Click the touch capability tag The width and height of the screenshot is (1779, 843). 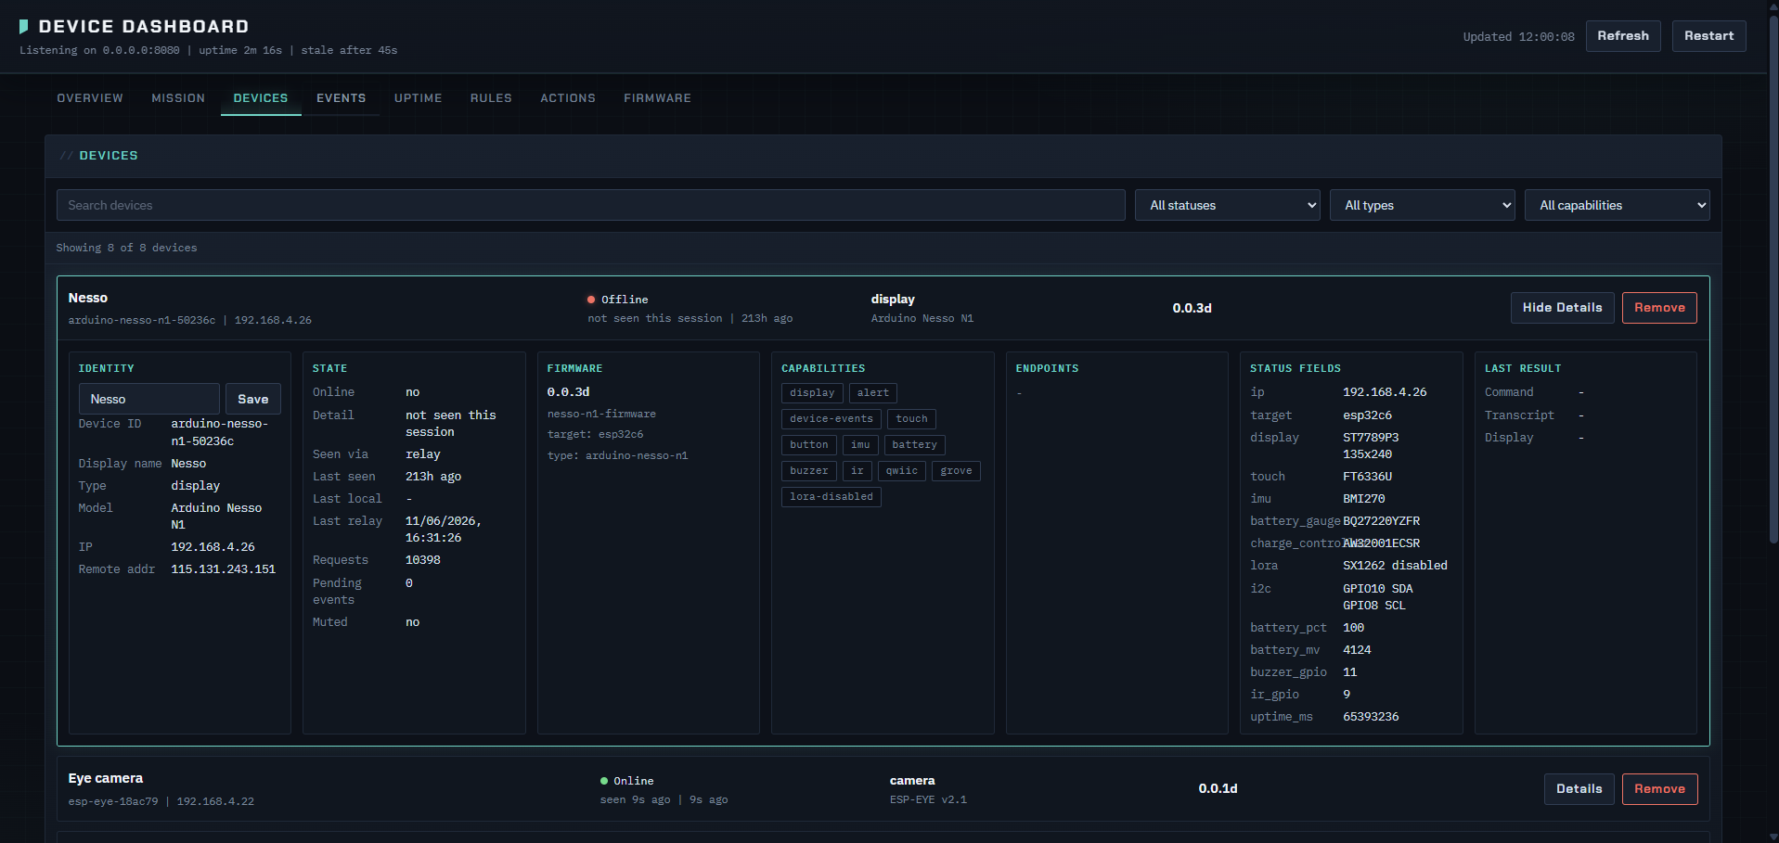point(911,419)
